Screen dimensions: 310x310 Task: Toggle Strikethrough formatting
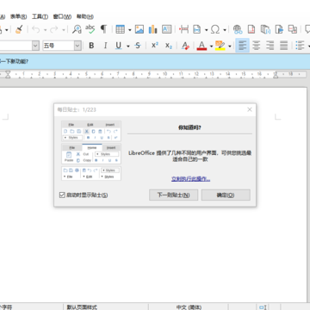tap(138, 46)
